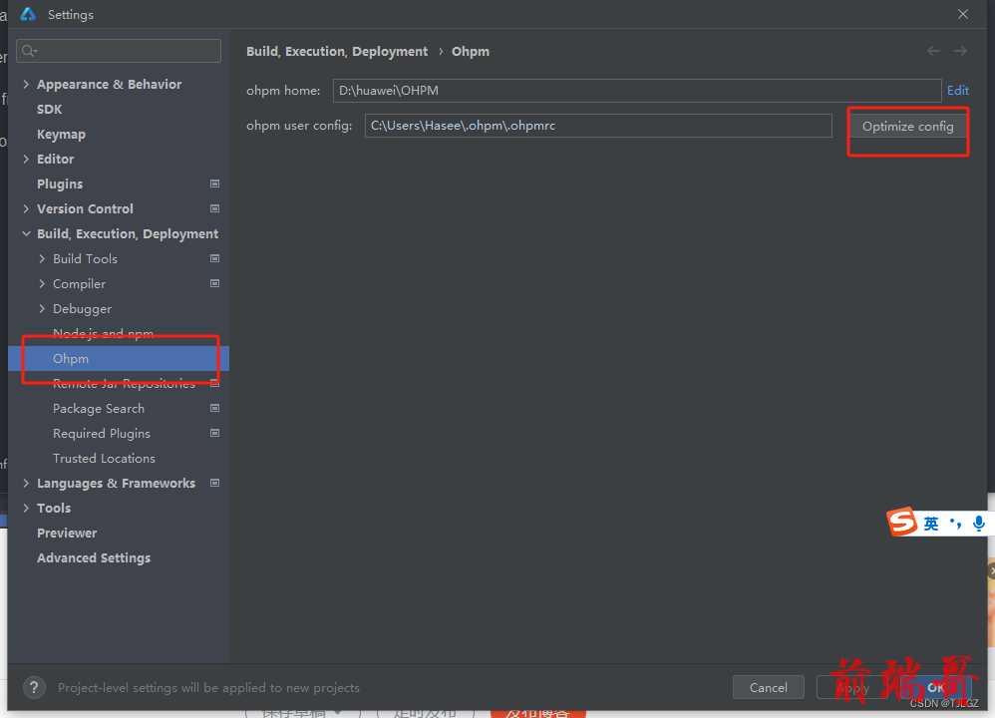Open the help question mark button
The width and height of the screenshot is (995, 718).
[34, 687]
